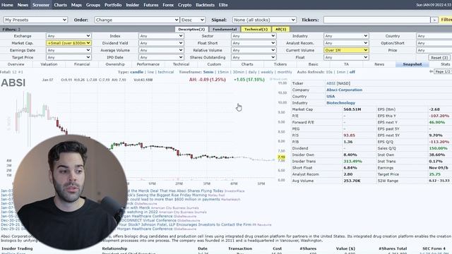Select the Technical(1) filter tab
Screen dimensions: 452x254
tap(256, 30)
